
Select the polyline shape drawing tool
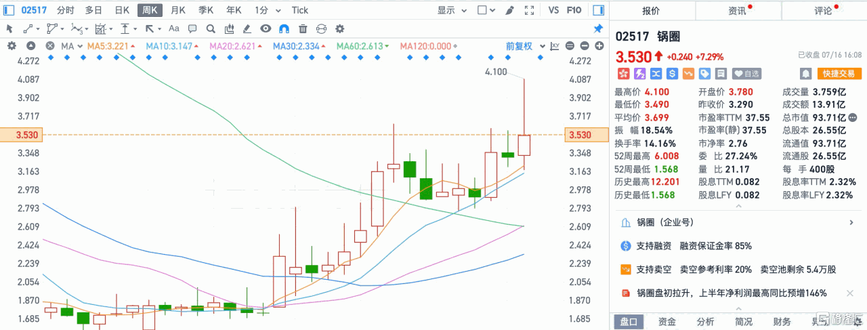click(51, 28)
